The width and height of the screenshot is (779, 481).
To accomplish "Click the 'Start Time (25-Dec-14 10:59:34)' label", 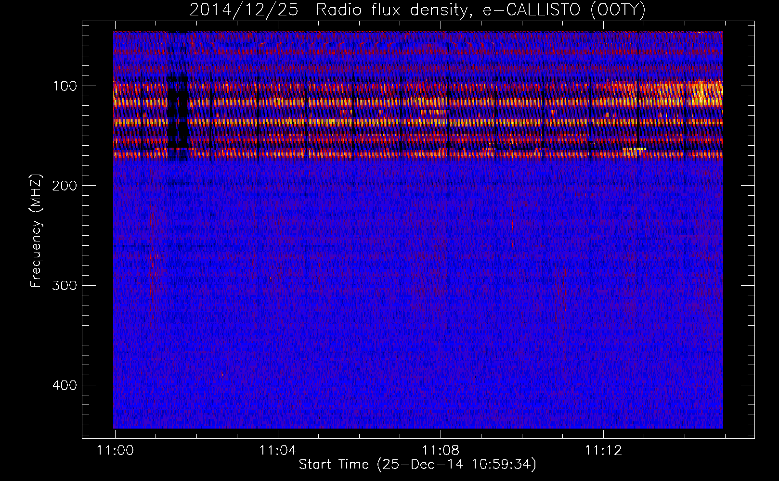I will pos(417,465).
